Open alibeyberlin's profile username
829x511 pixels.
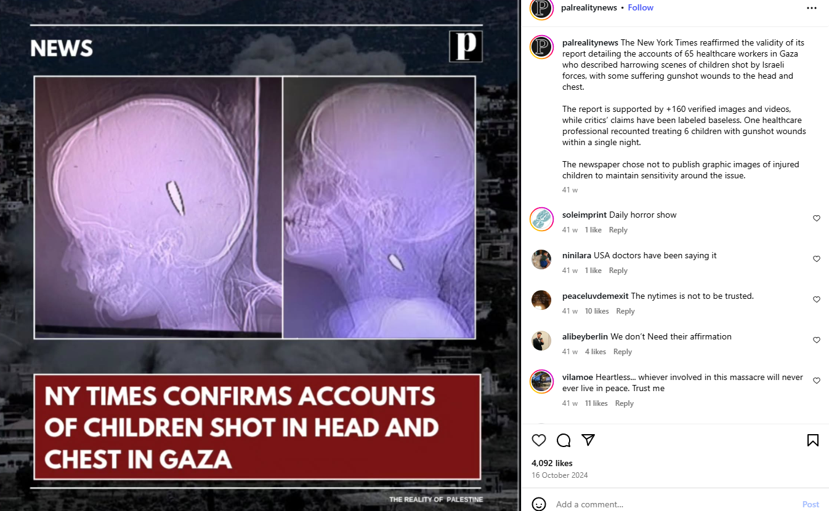pyautogui.click(x=585, y=336)
